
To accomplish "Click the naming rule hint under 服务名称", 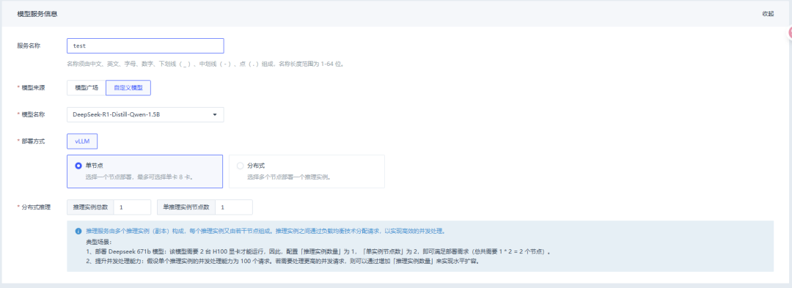I will coord(205,64).
